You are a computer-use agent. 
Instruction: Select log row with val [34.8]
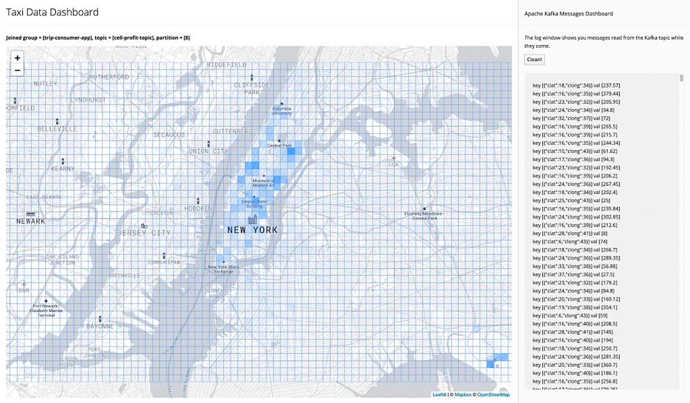click(x=573, y=110)
